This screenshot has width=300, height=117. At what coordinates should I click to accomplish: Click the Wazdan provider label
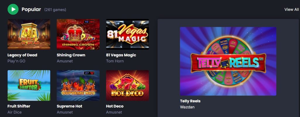tap(187, 107)
